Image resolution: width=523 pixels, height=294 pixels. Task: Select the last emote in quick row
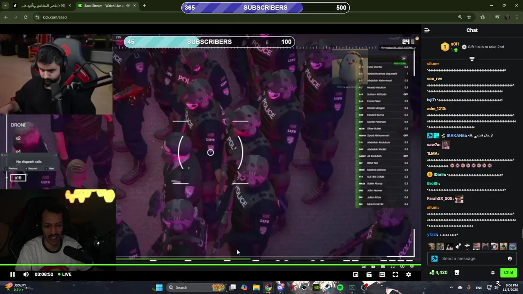click(x=512, y=246)
